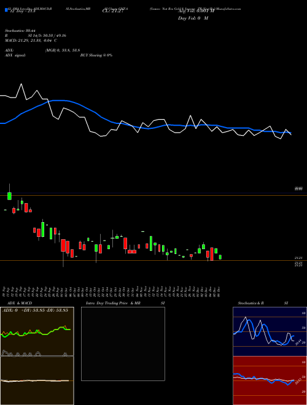Click the 'ADX: 0 +DY: 53.85 -DY: 53.85' readout
Image resolution: width=307 pixels, height=405 pixels.
click(36, 310)
